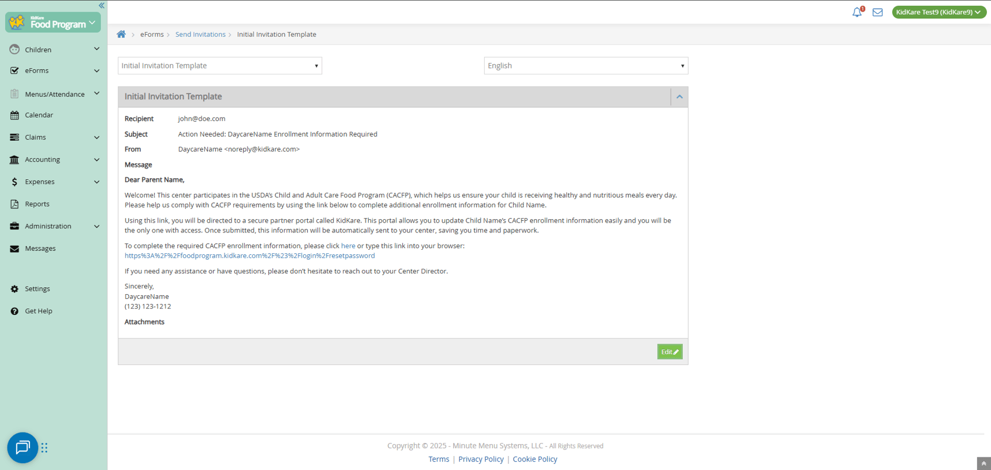This screenshot has height=470, width=991.
Task: Open Get Help in sidebar
Action: [x=38, y=311]
